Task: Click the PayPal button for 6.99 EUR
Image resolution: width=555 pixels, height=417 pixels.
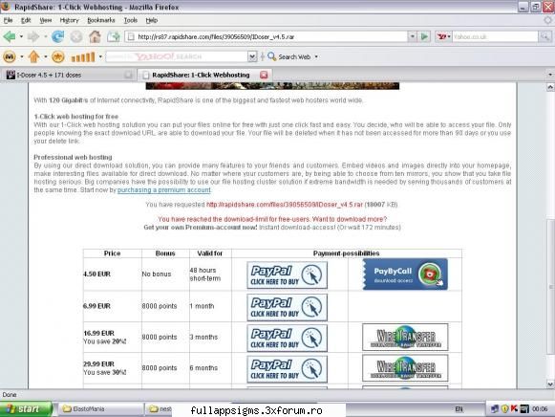Action: (287, 307)
